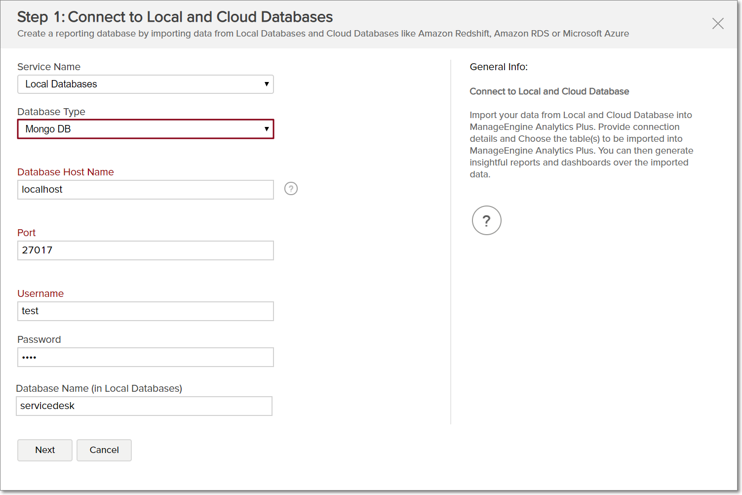Click the Next button
This screenshot has height=495, width=742.
(x=45, y=450)
